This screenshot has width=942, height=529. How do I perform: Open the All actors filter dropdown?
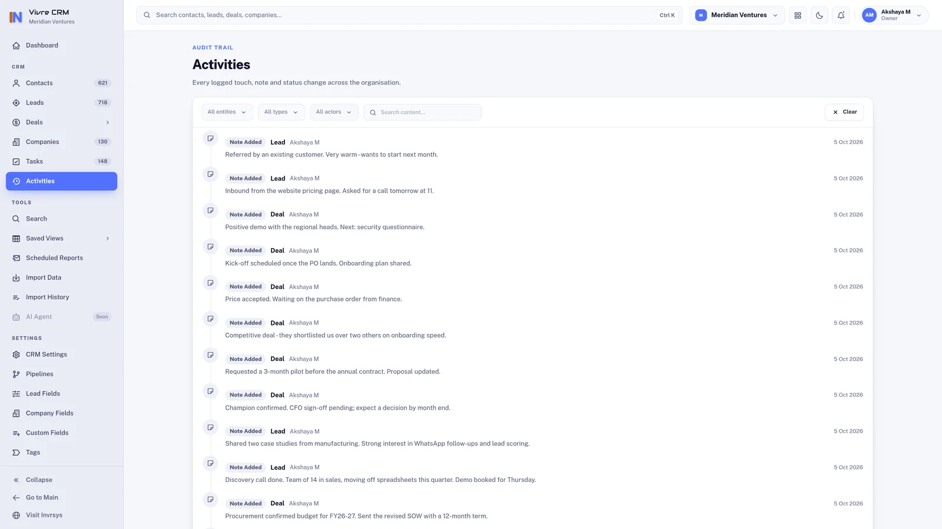334,112
